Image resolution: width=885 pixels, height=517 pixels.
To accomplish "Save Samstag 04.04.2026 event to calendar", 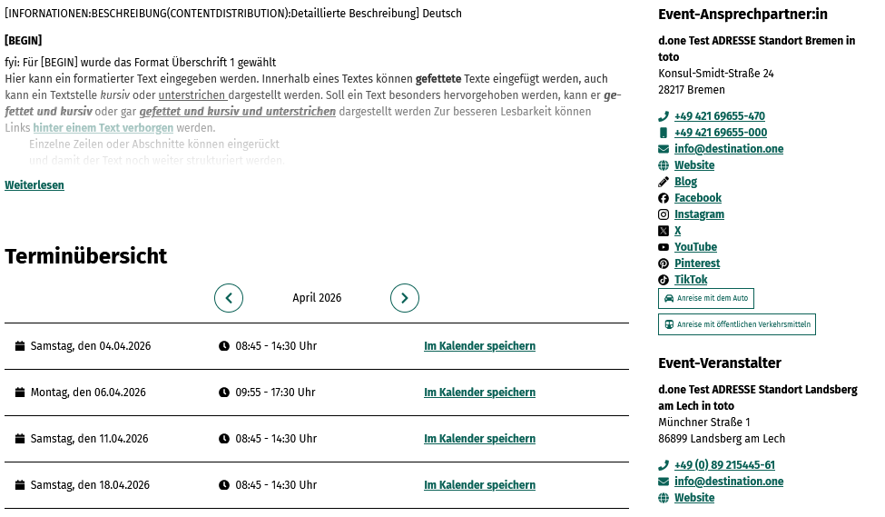I will click(x=479, y=346).
